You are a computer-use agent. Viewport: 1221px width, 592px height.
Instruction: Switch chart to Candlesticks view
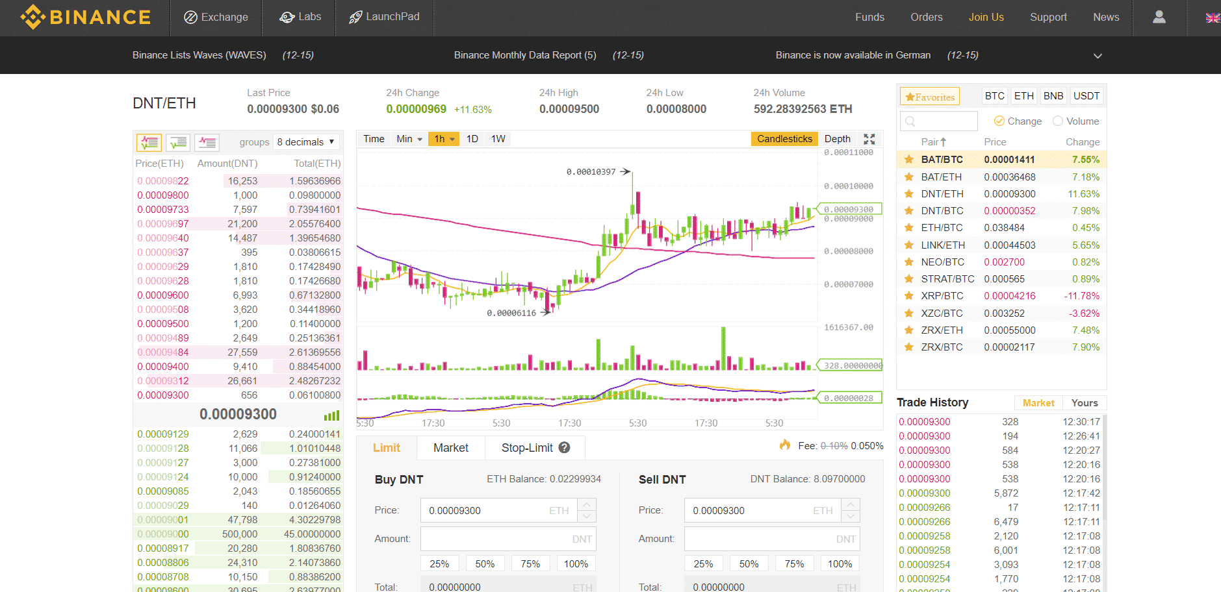(784, 139)
